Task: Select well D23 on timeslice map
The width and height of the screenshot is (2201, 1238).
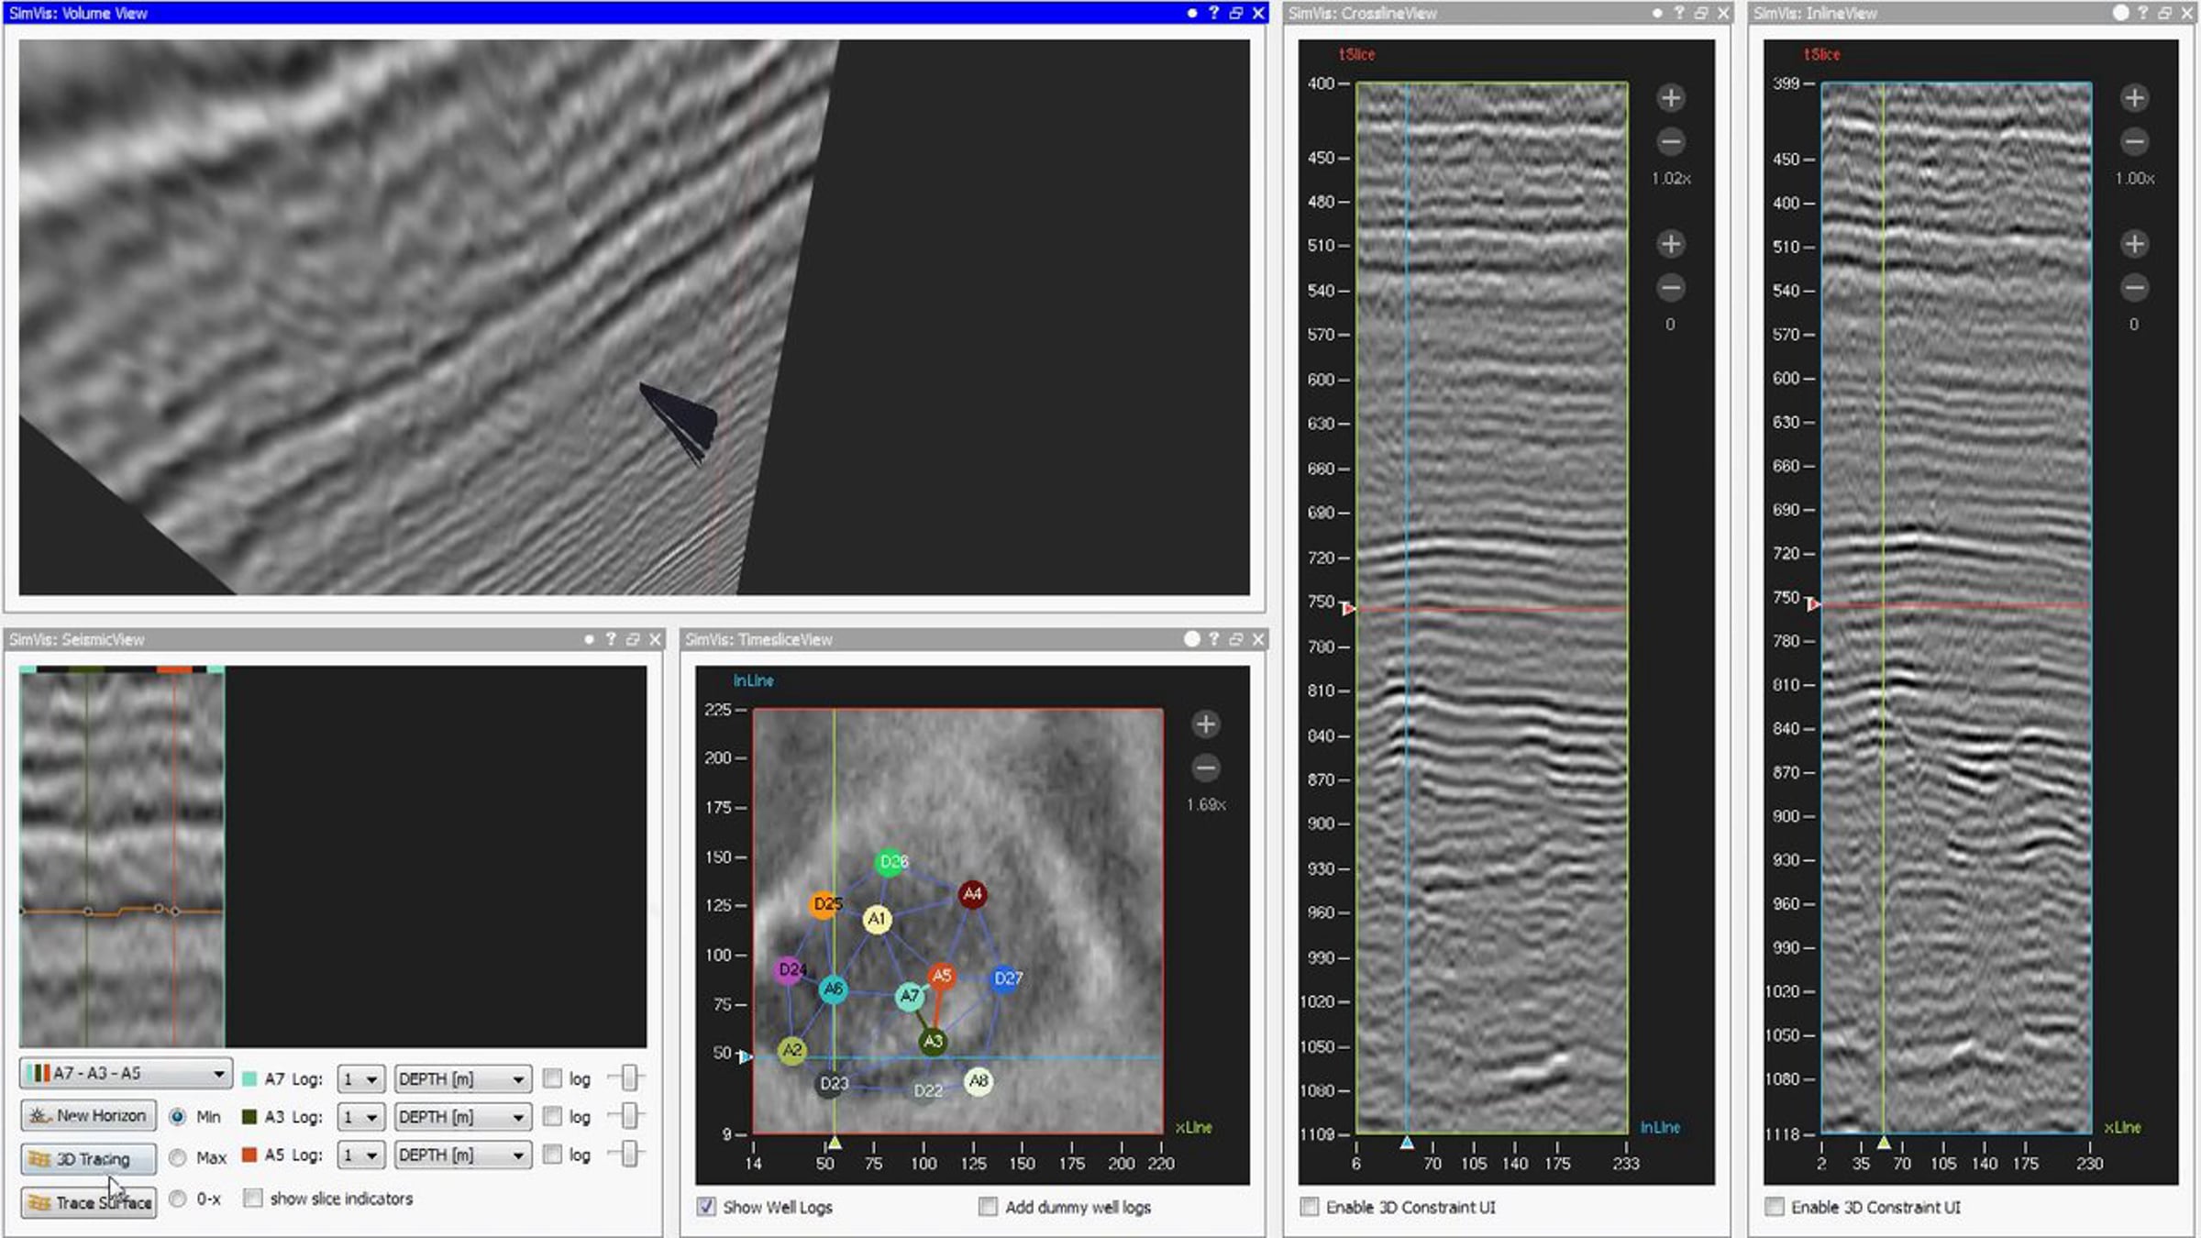Action: (x=833, y=1084)
